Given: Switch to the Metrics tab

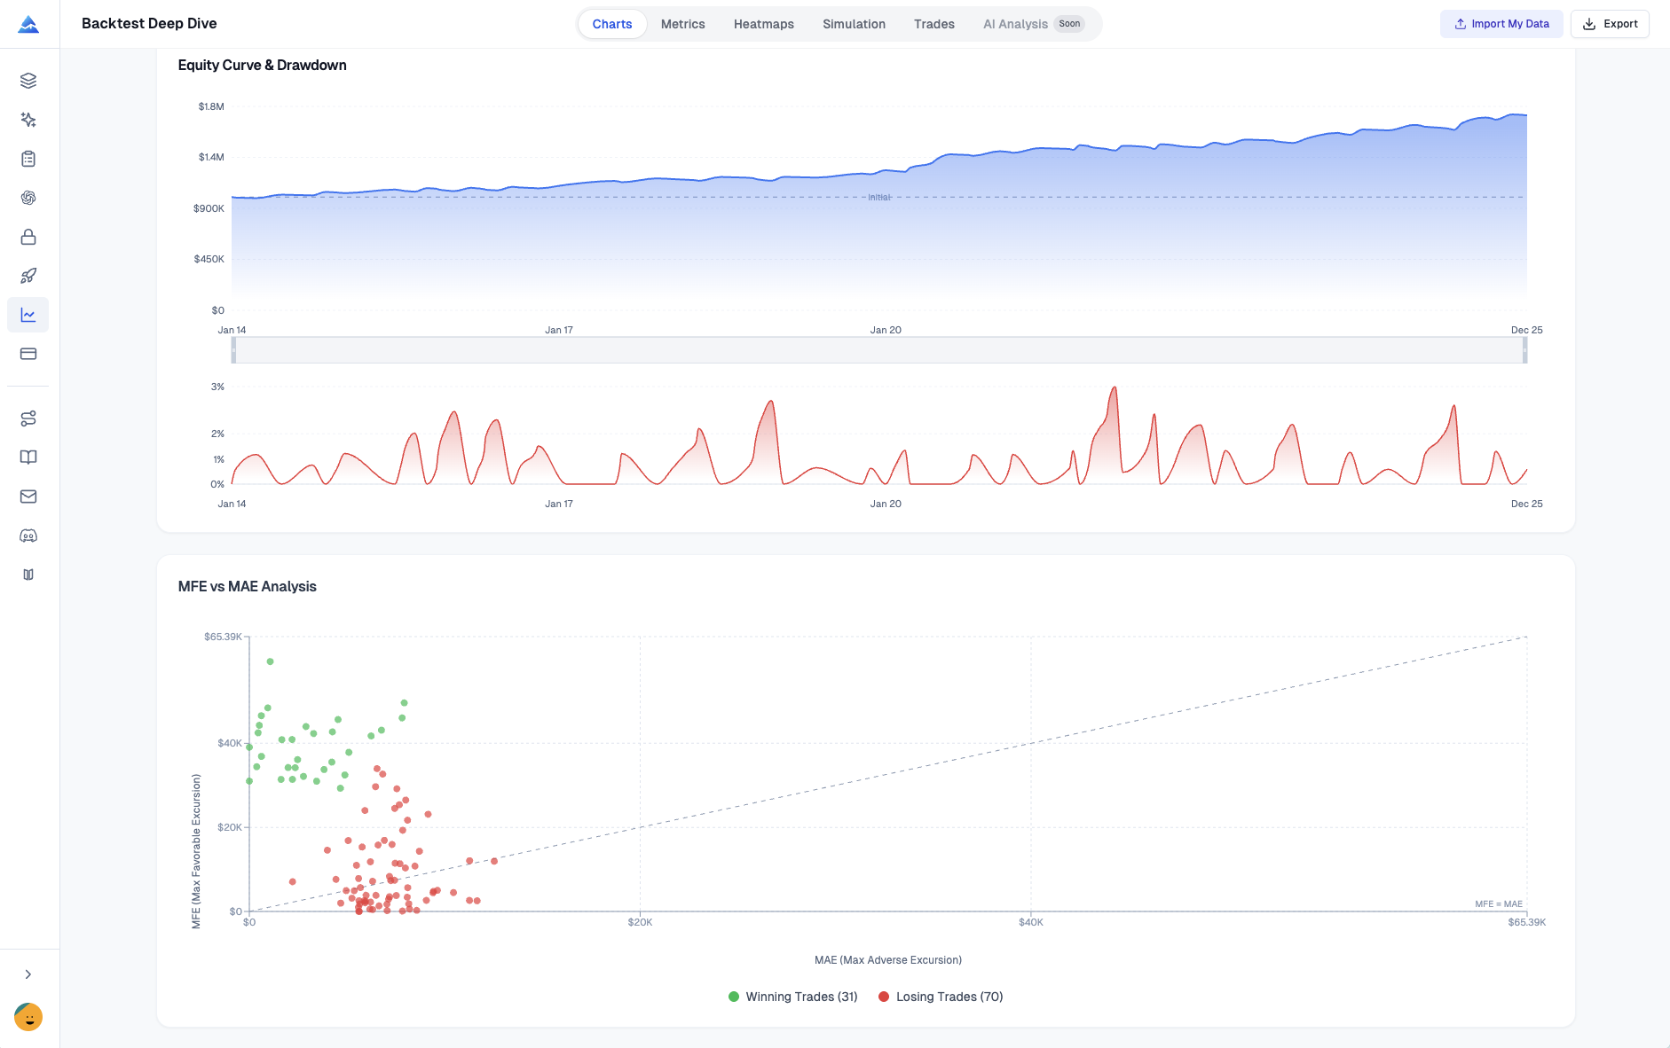Looking at the screenshot, I should (x=682, y=24).
